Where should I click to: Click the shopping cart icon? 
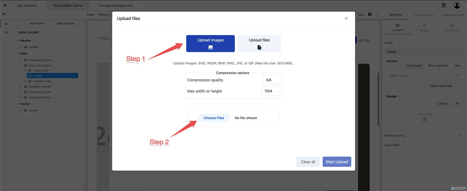tap(444, 5)
